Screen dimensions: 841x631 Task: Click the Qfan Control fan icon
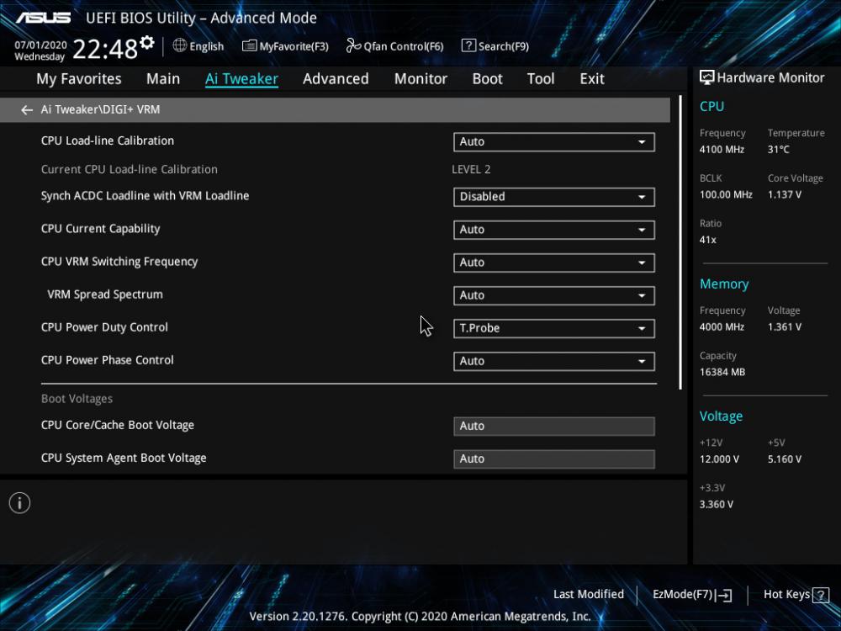(x=353, y=45)
